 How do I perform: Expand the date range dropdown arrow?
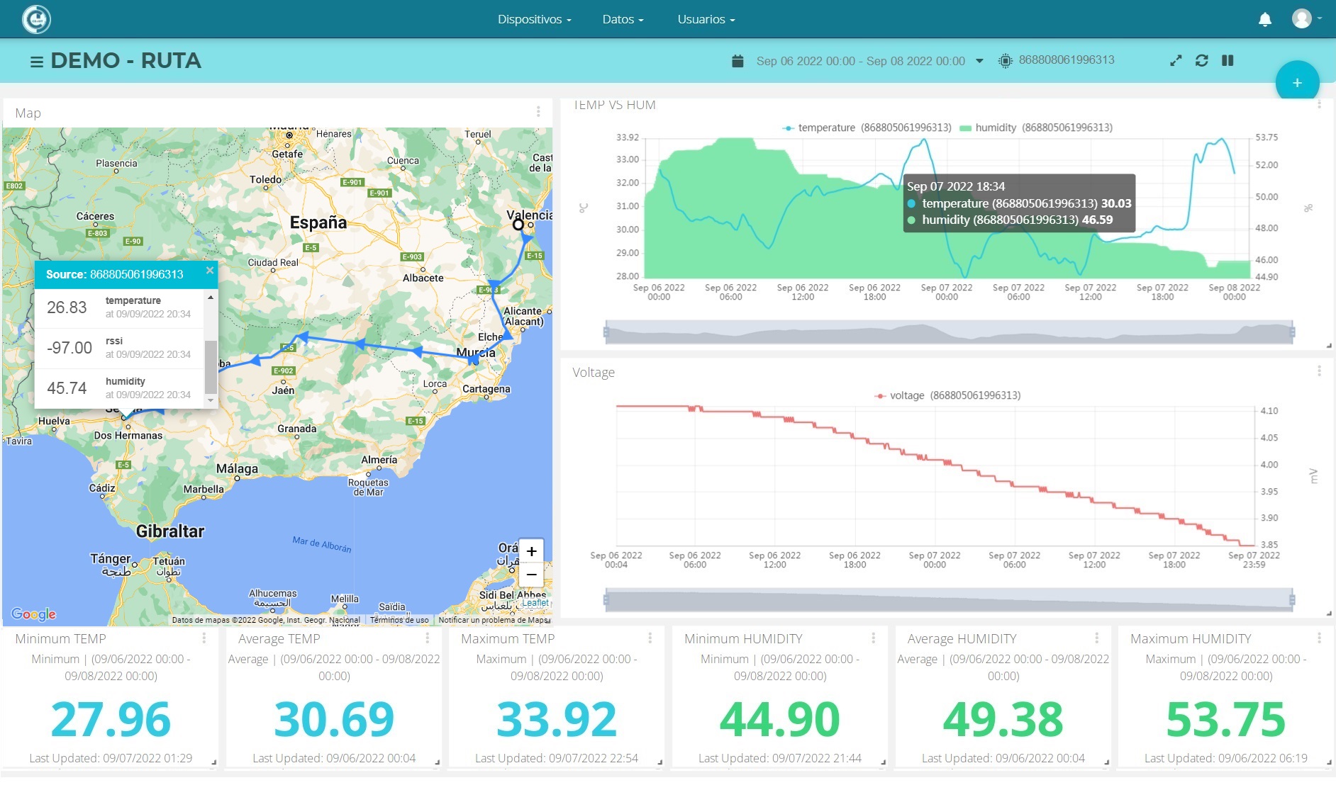click(979, 61)
